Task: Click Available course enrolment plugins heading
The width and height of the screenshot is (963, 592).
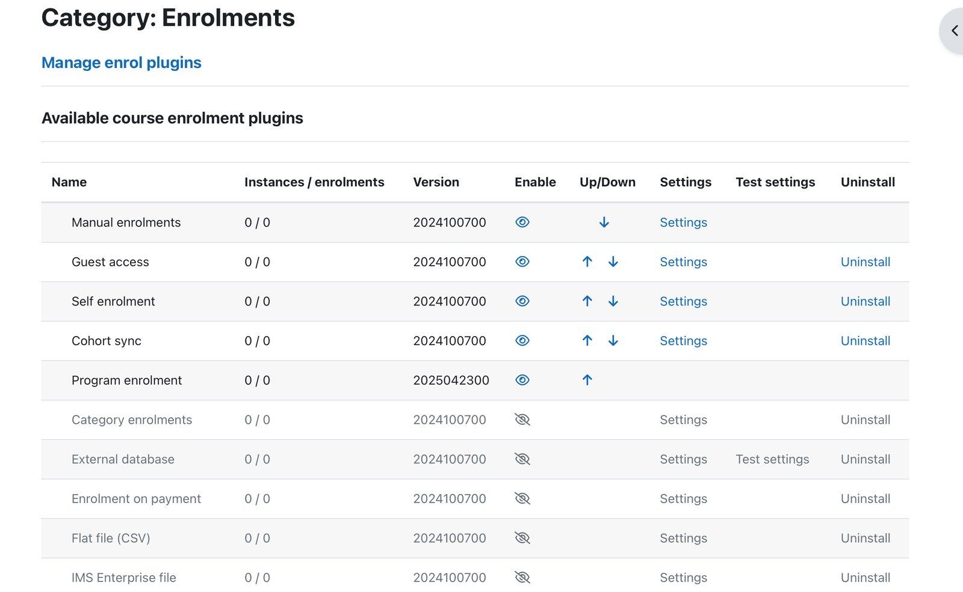Action: point(172,118)
